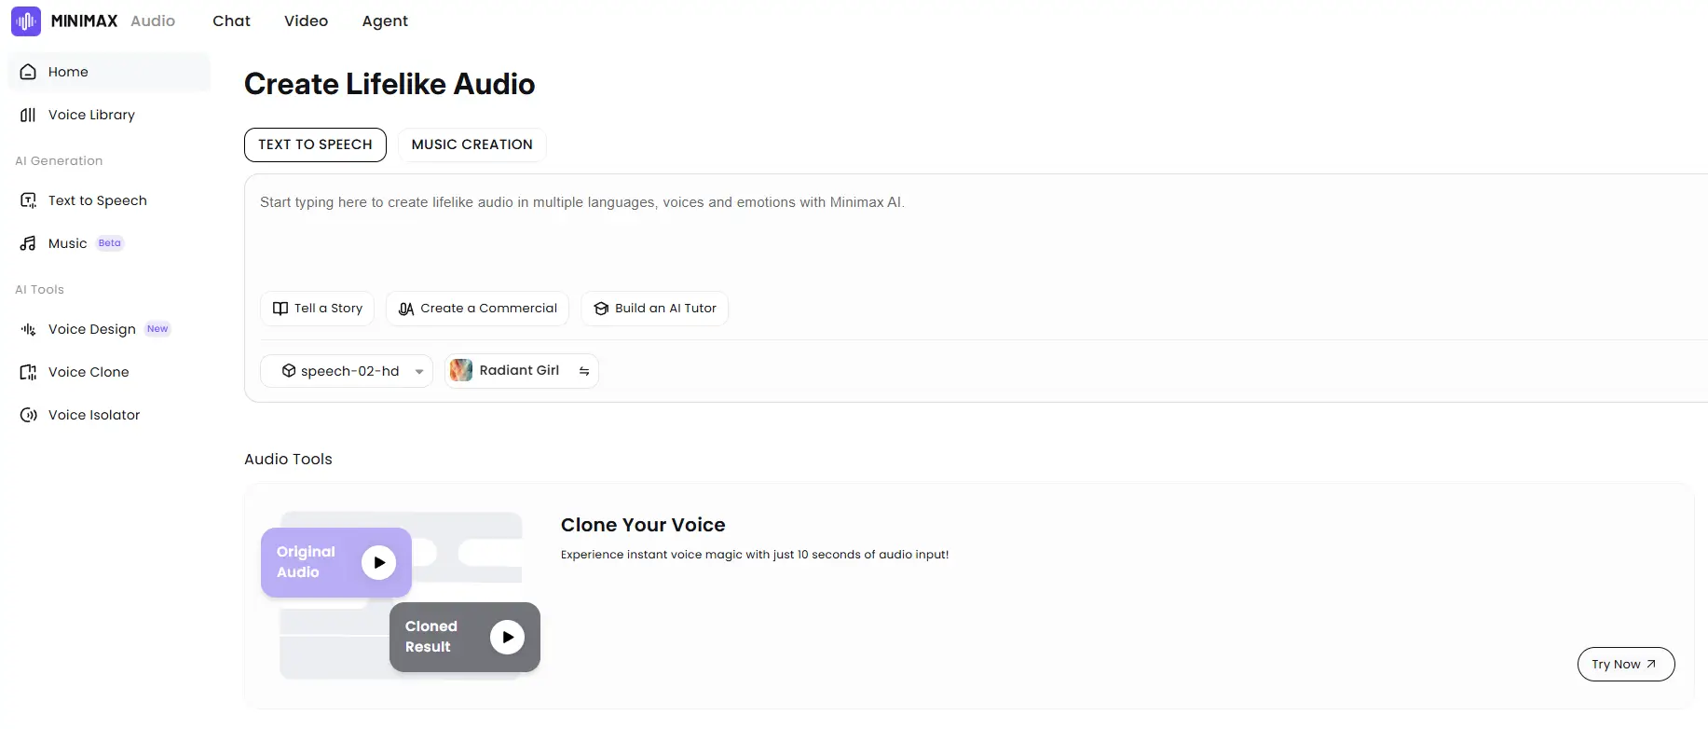Open the Voice Isolator tool
Image resolution: width=1708 pixels, height=729 pixels.
[93, 415]
